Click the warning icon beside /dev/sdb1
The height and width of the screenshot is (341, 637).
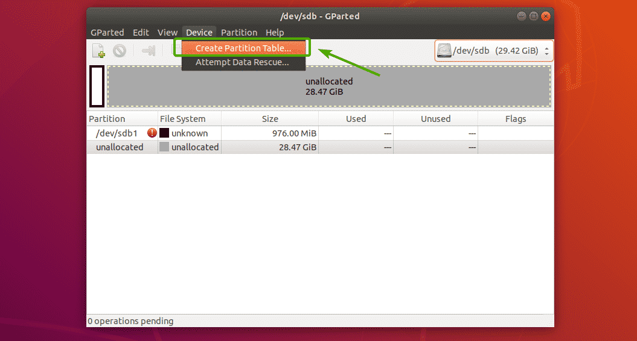pos(152,133)
